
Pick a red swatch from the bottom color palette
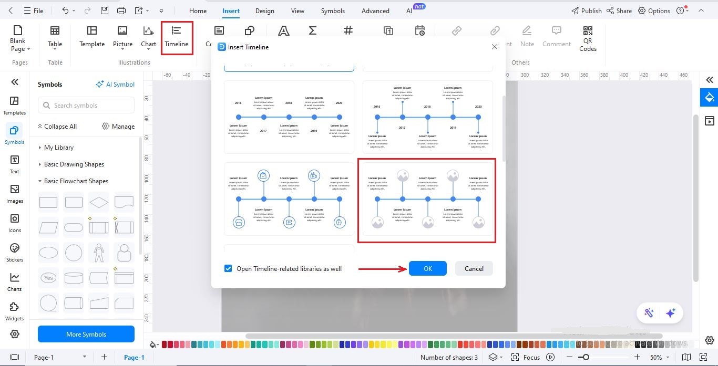165,344
